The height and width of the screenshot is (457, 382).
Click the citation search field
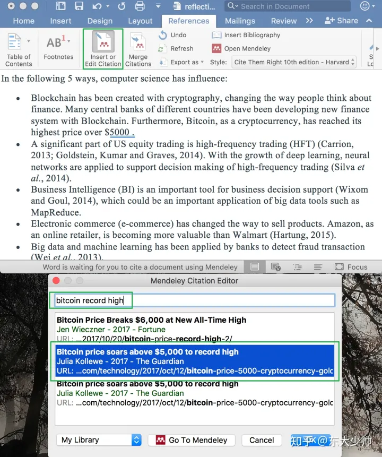click(x=195, y=300)
